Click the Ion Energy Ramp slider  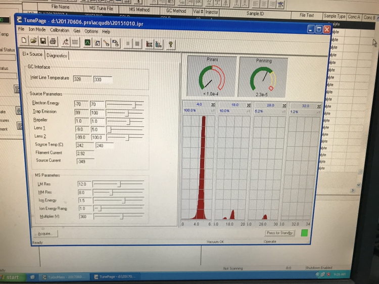pos(119,208)
